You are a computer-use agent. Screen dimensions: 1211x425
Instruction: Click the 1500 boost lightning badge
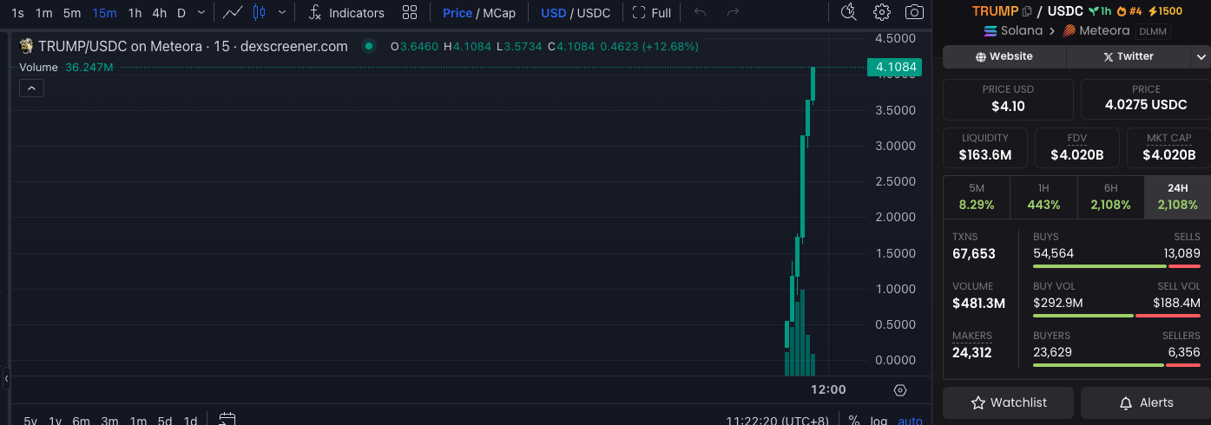[x=1164, y=11]
